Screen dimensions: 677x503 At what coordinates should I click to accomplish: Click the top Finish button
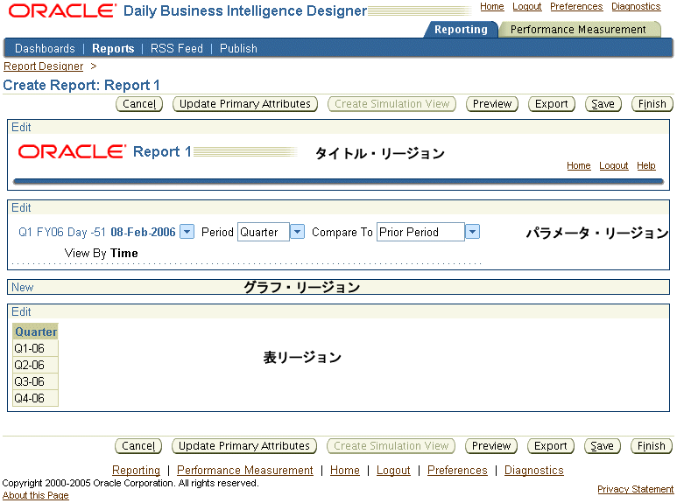click(652, 104)
